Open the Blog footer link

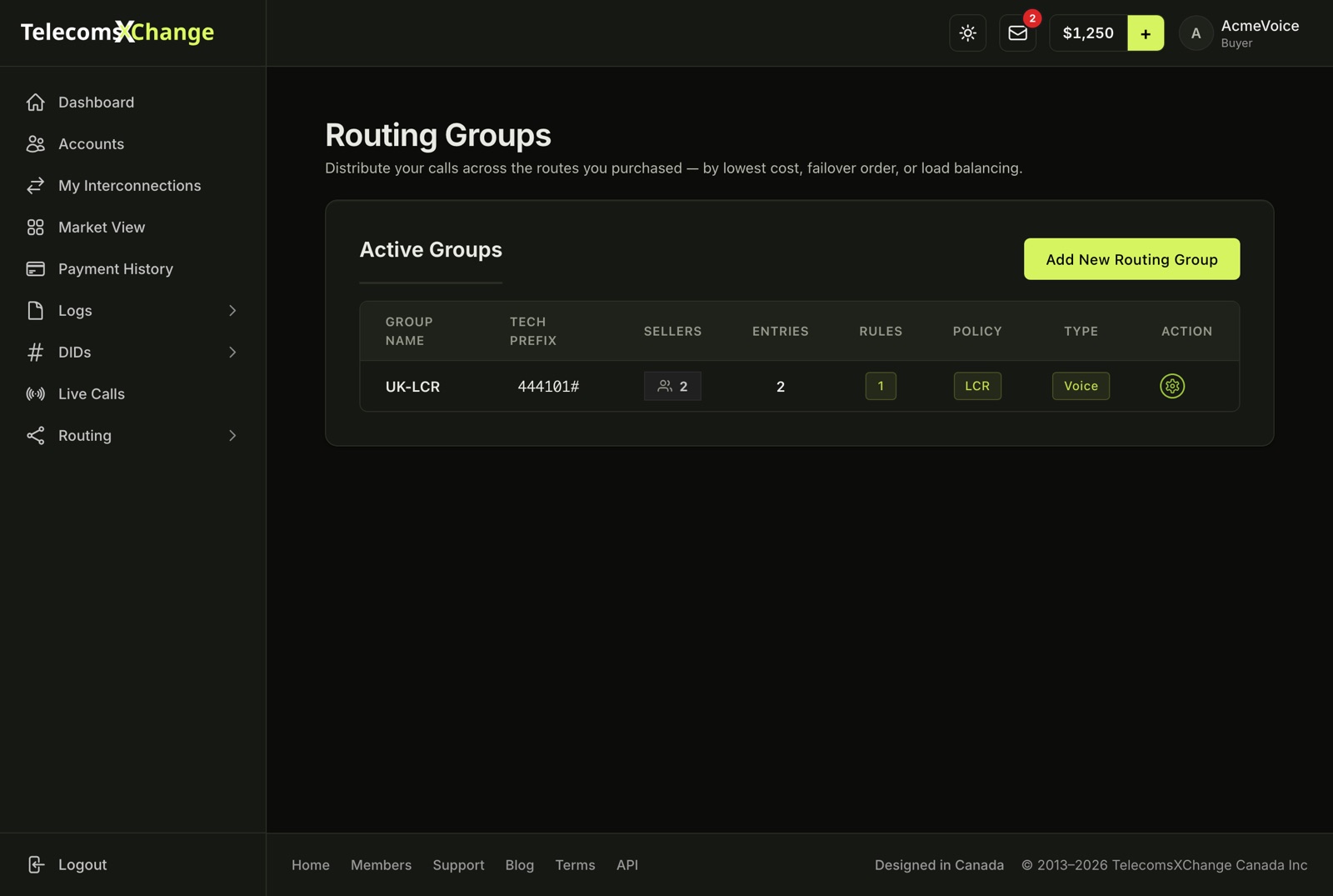point(520,865)
